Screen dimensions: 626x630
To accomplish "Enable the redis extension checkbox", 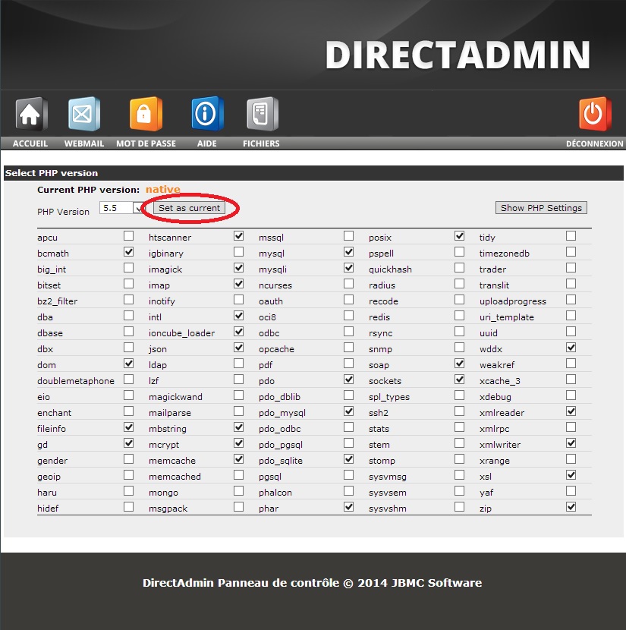I will [459, 316].
